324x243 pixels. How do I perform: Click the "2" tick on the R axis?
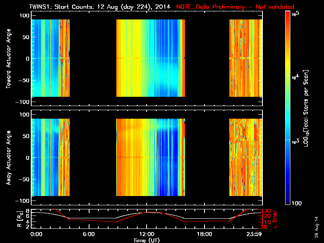[x=28, y=227]
